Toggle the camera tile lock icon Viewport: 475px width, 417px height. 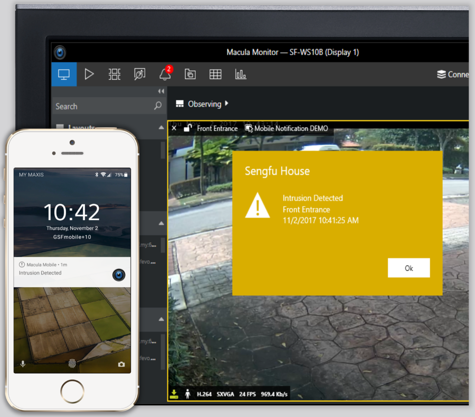pos(188,128)
